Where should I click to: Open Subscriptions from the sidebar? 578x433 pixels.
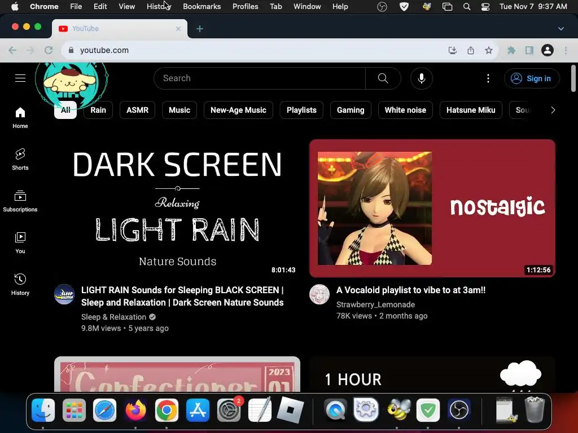(x=20, y=201)
